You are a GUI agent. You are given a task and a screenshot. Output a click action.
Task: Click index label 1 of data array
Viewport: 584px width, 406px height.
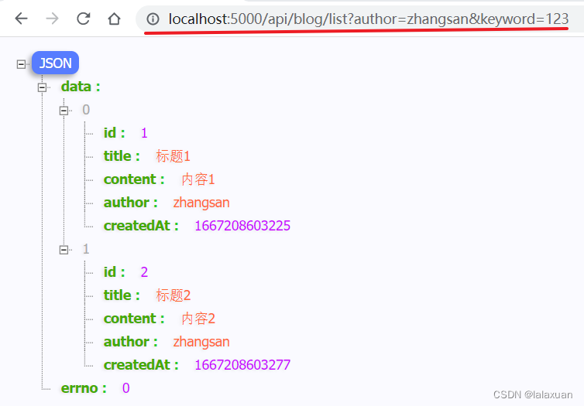tap(86, 249)
